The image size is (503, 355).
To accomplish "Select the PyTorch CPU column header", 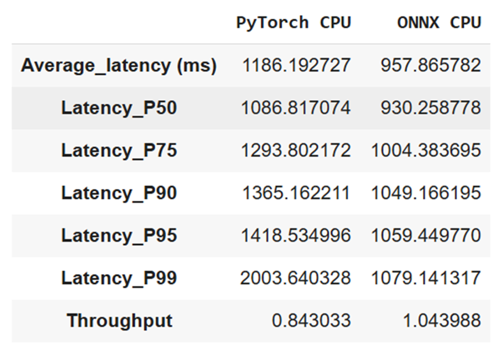I will click(x=294, y=23).
